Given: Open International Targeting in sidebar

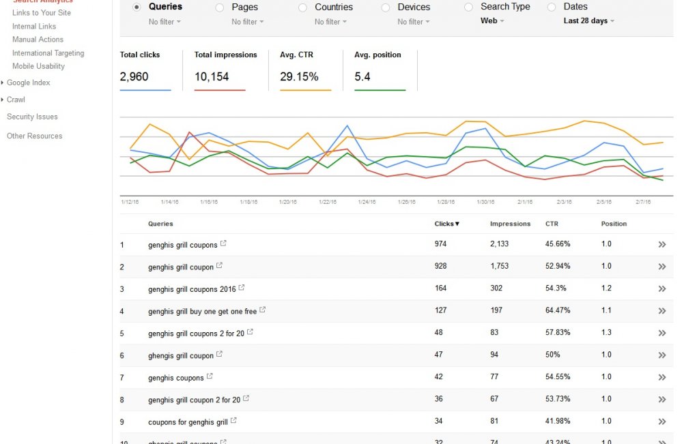Looking at the screenshot, I should pyautogui.click(x=48, y=53).
